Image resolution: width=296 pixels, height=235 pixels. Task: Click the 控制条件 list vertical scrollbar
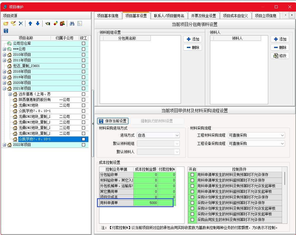[x=285, y=178]
